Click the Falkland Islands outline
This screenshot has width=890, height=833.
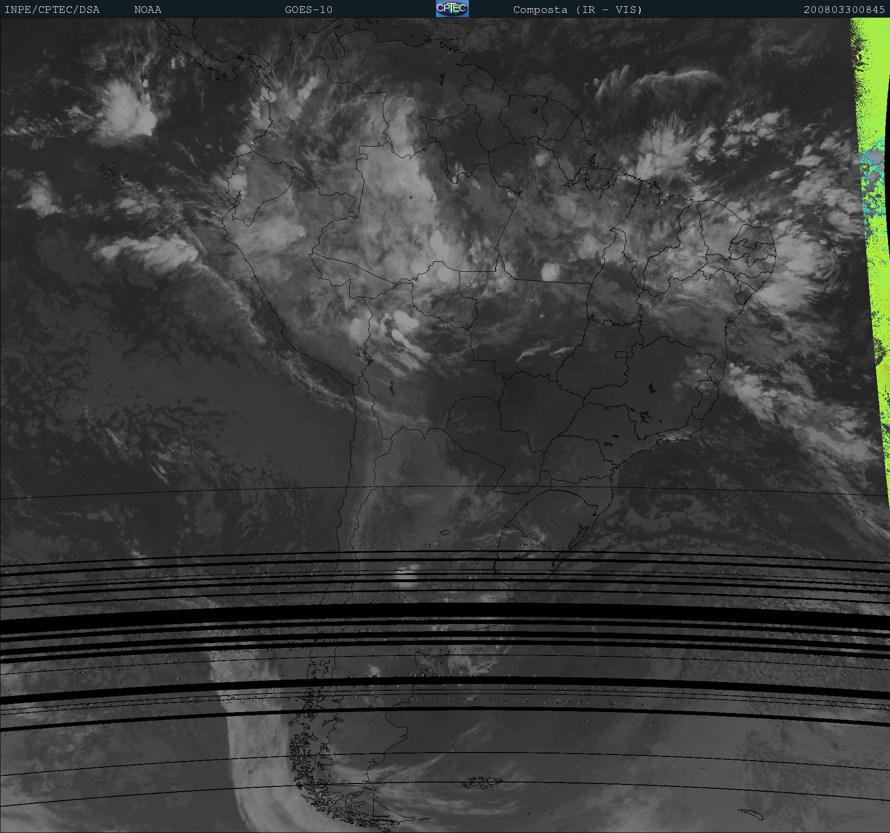483,781
